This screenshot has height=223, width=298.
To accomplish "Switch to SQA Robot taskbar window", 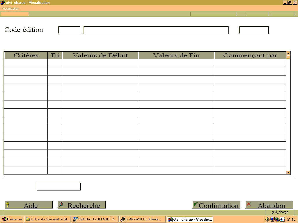I will pos(95,219).
